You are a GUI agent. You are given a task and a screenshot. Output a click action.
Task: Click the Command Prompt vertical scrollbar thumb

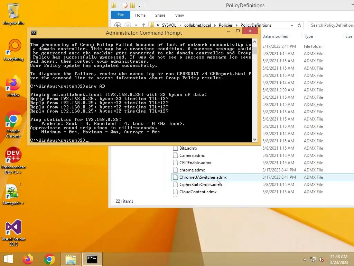point(255,50)
